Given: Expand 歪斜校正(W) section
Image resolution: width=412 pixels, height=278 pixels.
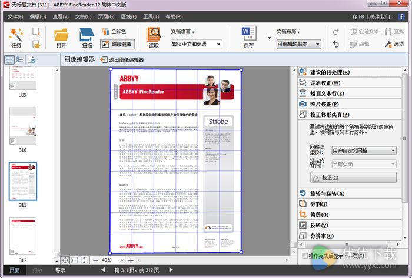Looking at the screenshot, I should pyautogui.click(x=350, y=83).
